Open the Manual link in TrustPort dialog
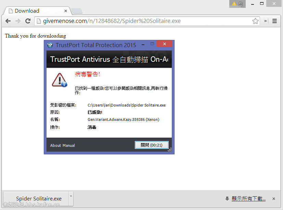This screenshot has width=283, height=210. pyautogui.click(x=69, y=145)
